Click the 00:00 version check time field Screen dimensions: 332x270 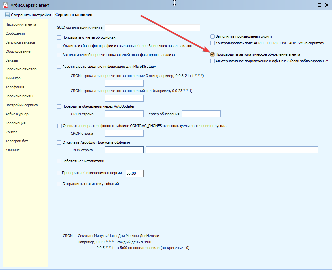(135, 173)
